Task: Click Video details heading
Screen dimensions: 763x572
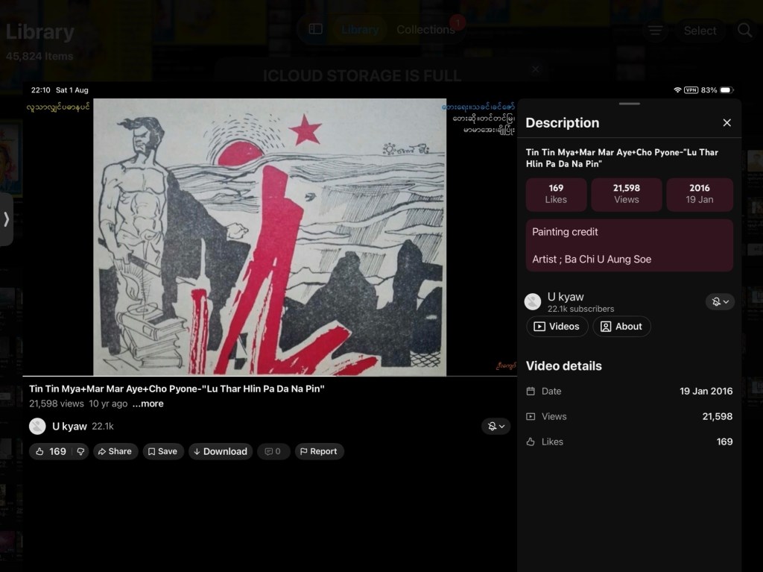Action: coord(563,366)
